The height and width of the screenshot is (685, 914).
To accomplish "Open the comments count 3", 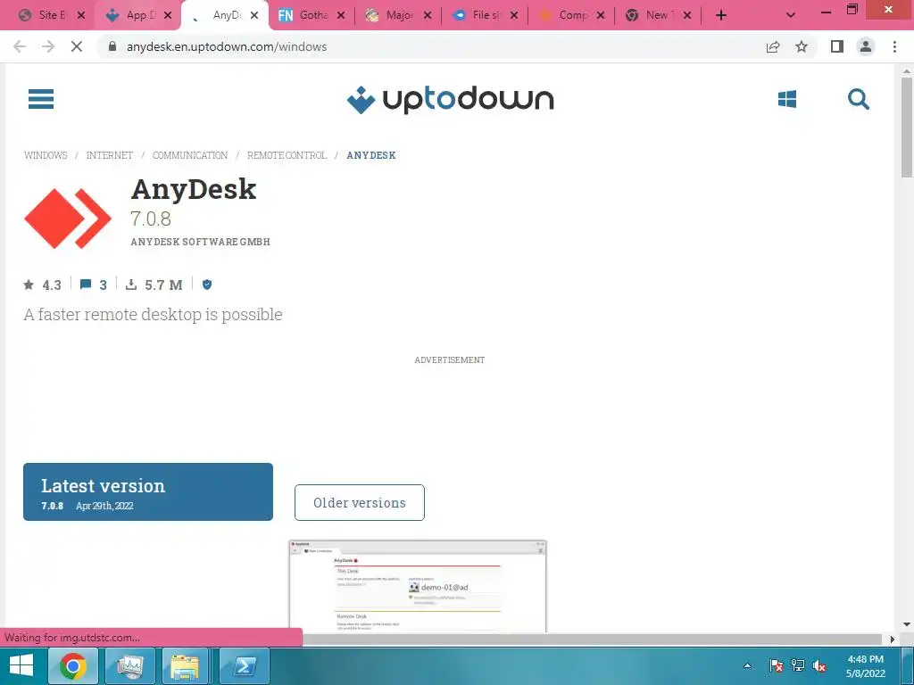I will tap(93, 285).
